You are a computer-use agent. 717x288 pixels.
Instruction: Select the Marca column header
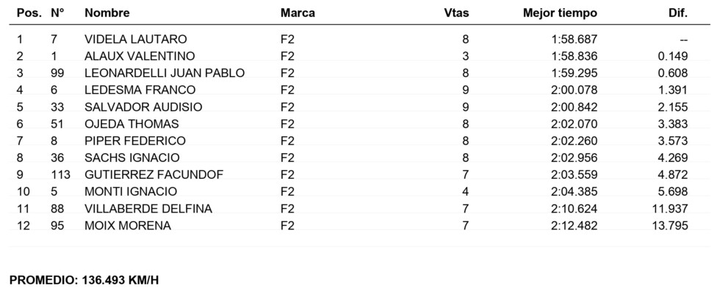(x=298, y=12)
